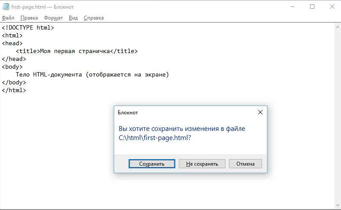Choose Не сохранять to discard changes
This screenshot has width=341, height=210.
pyautogui.click(x=201, y=164)
